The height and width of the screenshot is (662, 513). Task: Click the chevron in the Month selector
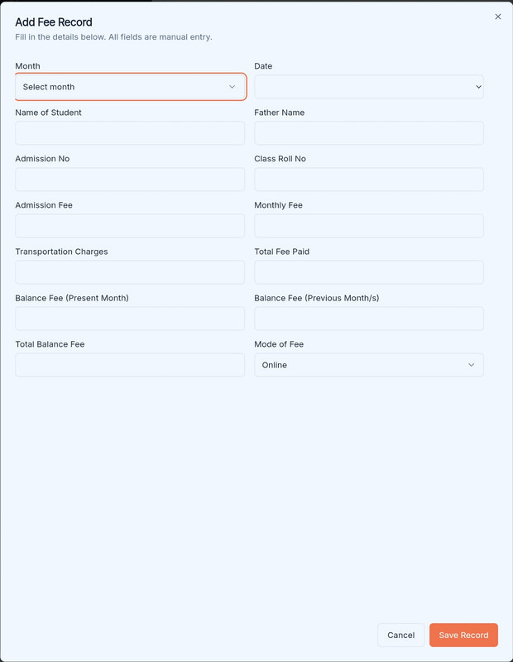tap(232, 87)
